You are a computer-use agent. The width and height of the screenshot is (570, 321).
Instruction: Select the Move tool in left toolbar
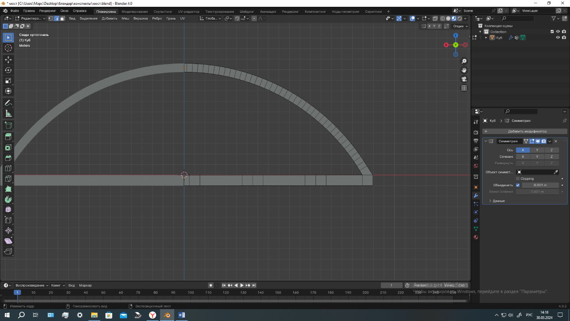tap(8, 60)
